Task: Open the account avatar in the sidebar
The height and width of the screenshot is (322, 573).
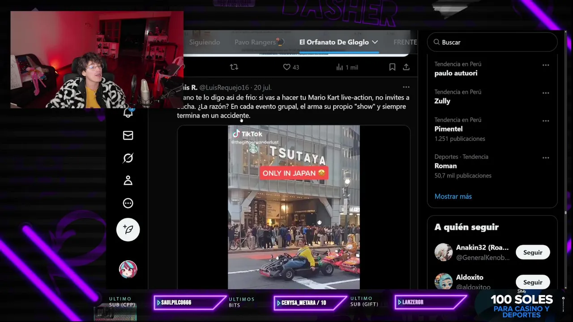Action: pos(128,269)
